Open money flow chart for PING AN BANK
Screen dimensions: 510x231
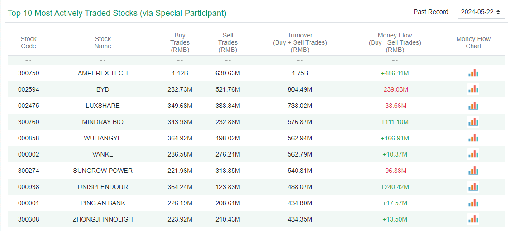coord(473,203)
